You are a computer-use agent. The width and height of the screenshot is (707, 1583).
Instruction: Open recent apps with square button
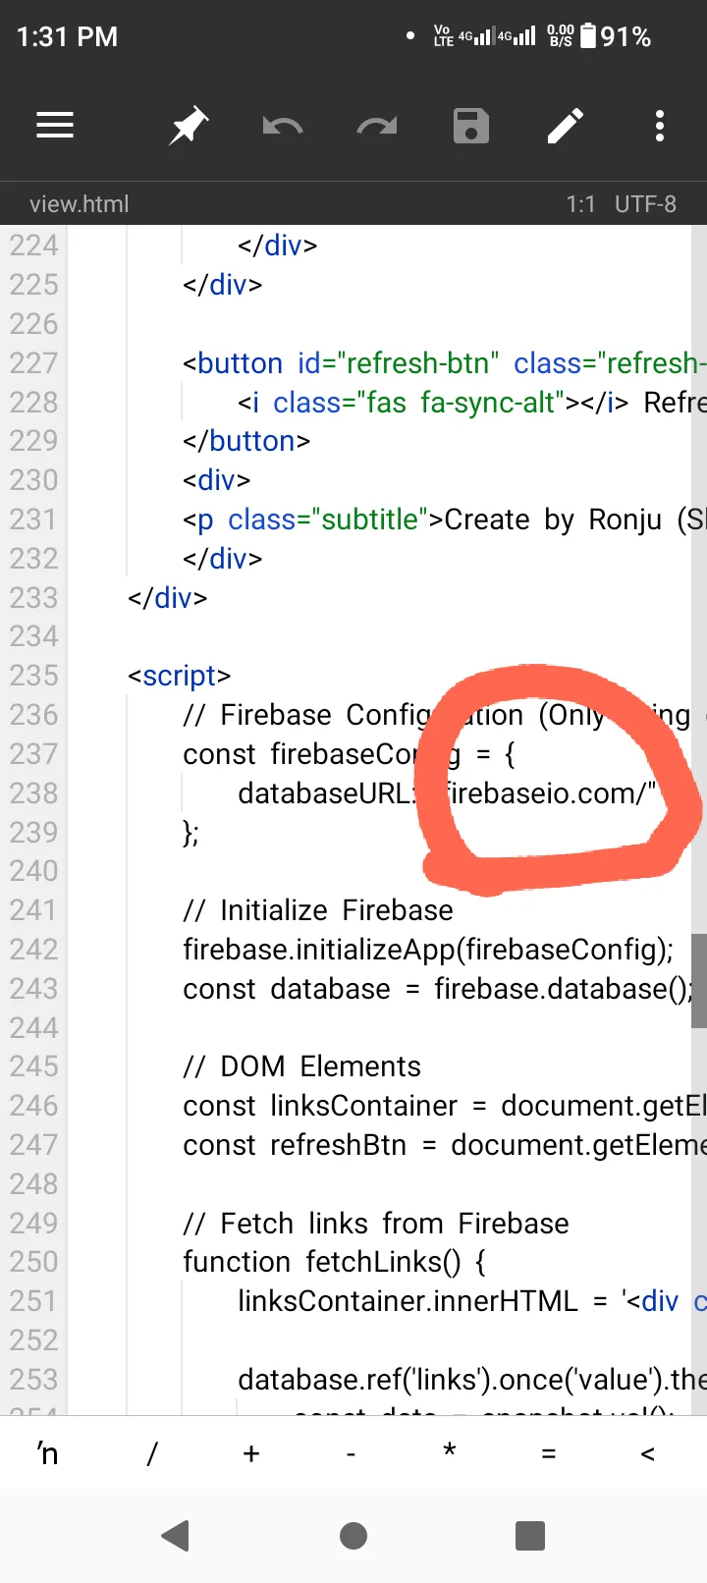[x=530, y=1535]
